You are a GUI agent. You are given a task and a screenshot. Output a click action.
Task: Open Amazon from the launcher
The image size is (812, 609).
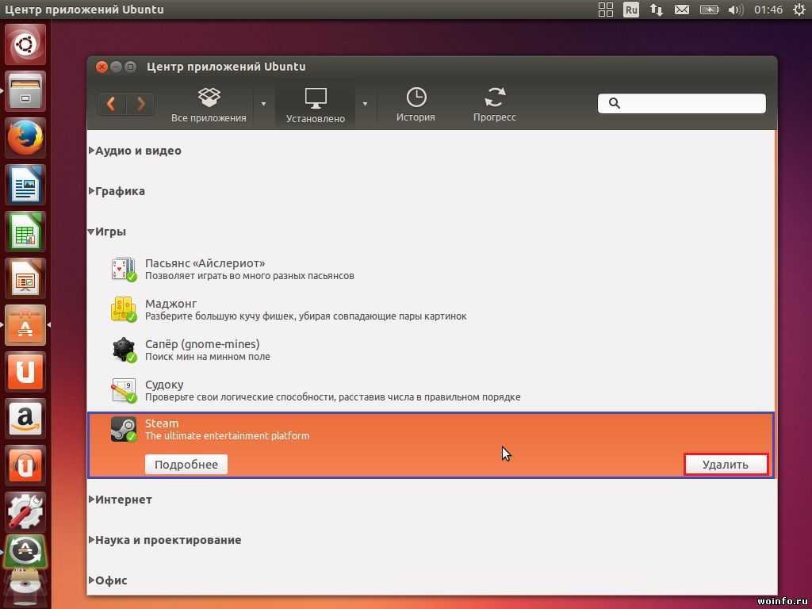coord(25,418)
